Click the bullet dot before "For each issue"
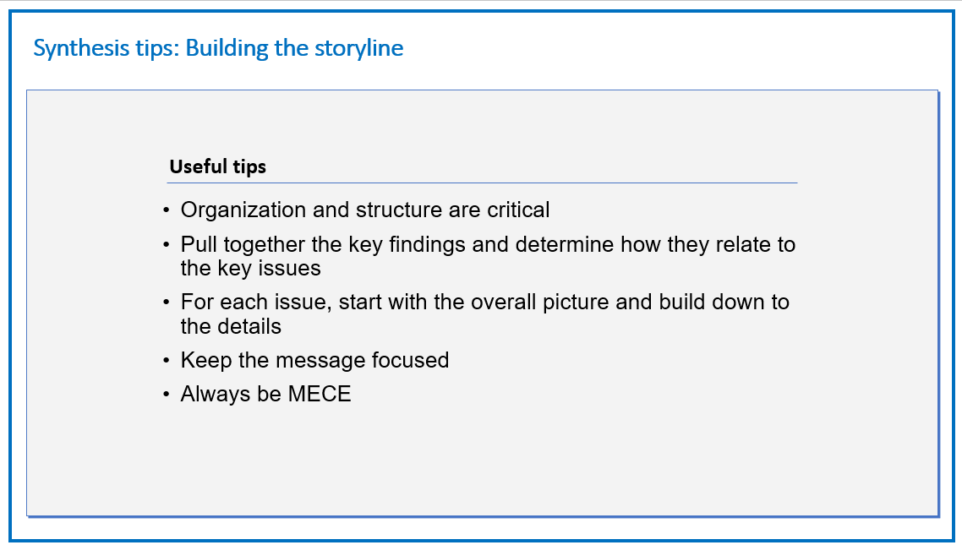962x545 pixels. (x=167, y=302)
